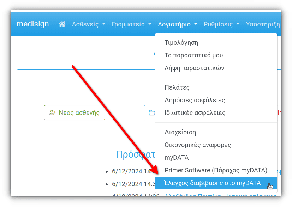Open Τα παραστατικά μου
Viewport: 292px width, 207px height.
click(216, 55)
